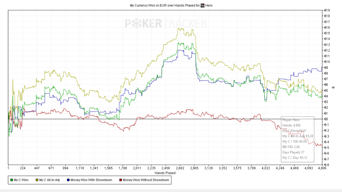
Task: Click the "4,469" x-axis tick label
Action: 294,168
